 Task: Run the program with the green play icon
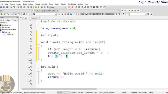tap(39, 7)
